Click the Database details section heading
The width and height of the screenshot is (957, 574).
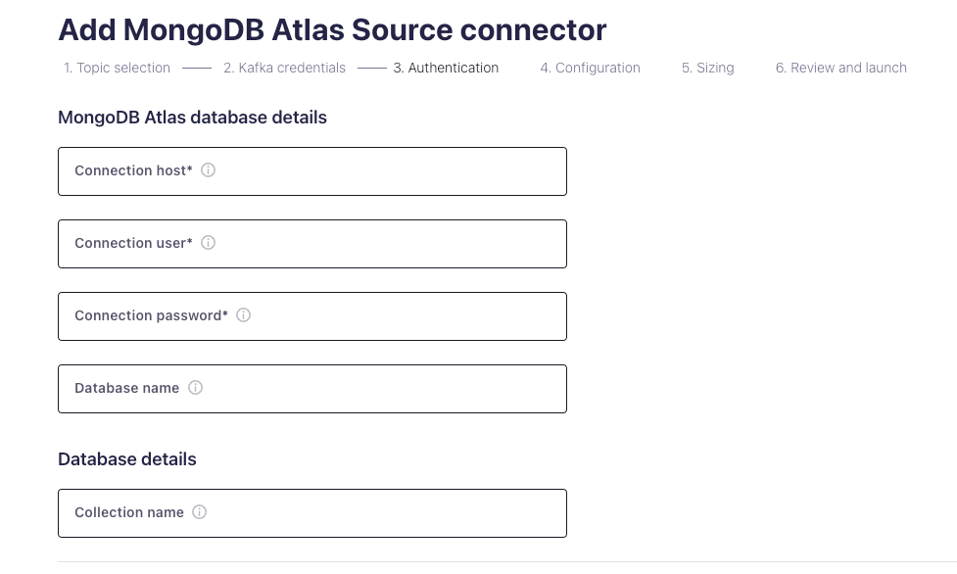click(x=127, y=458)
